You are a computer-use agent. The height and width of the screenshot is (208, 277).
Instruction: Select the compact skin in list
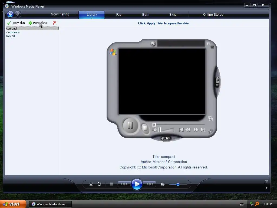point(32,28)
